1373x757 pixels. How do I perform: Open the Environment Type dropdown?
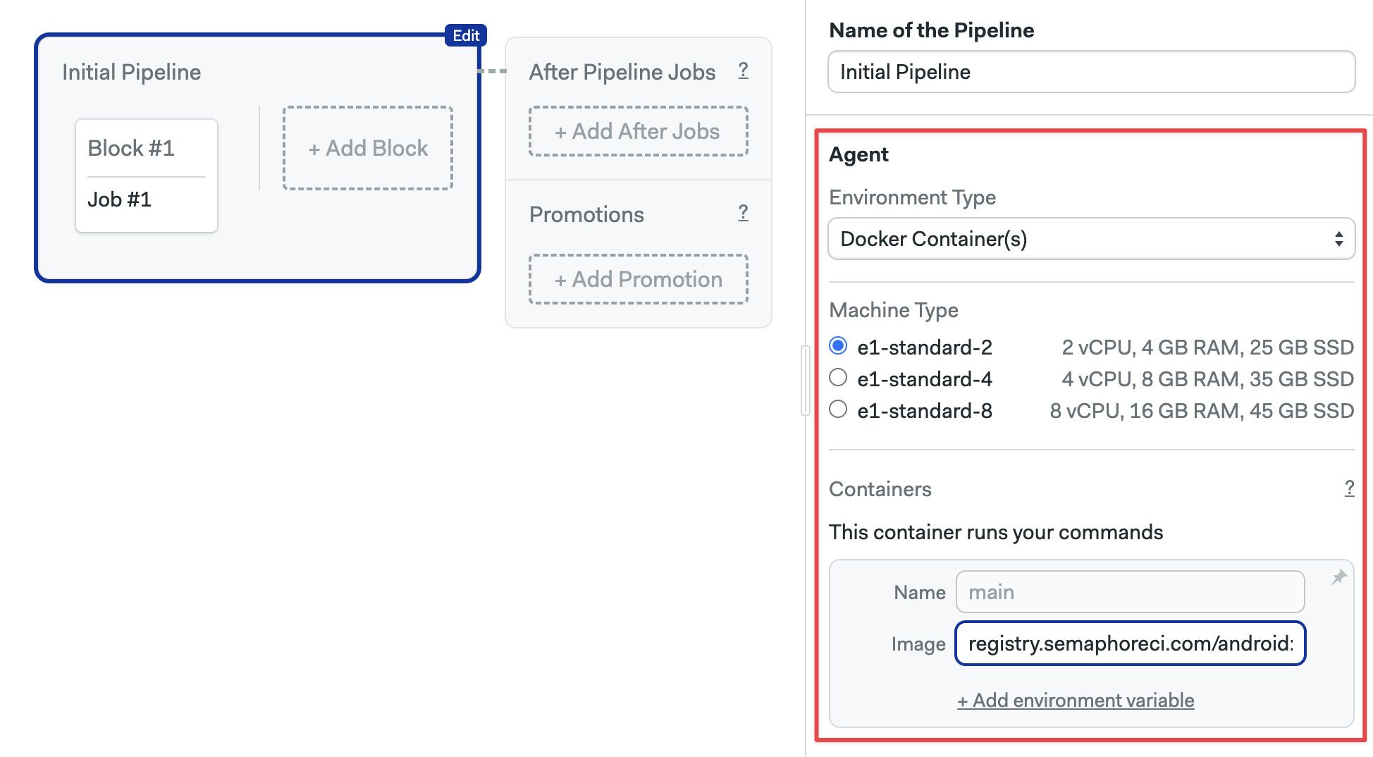tap(1091, 239)
